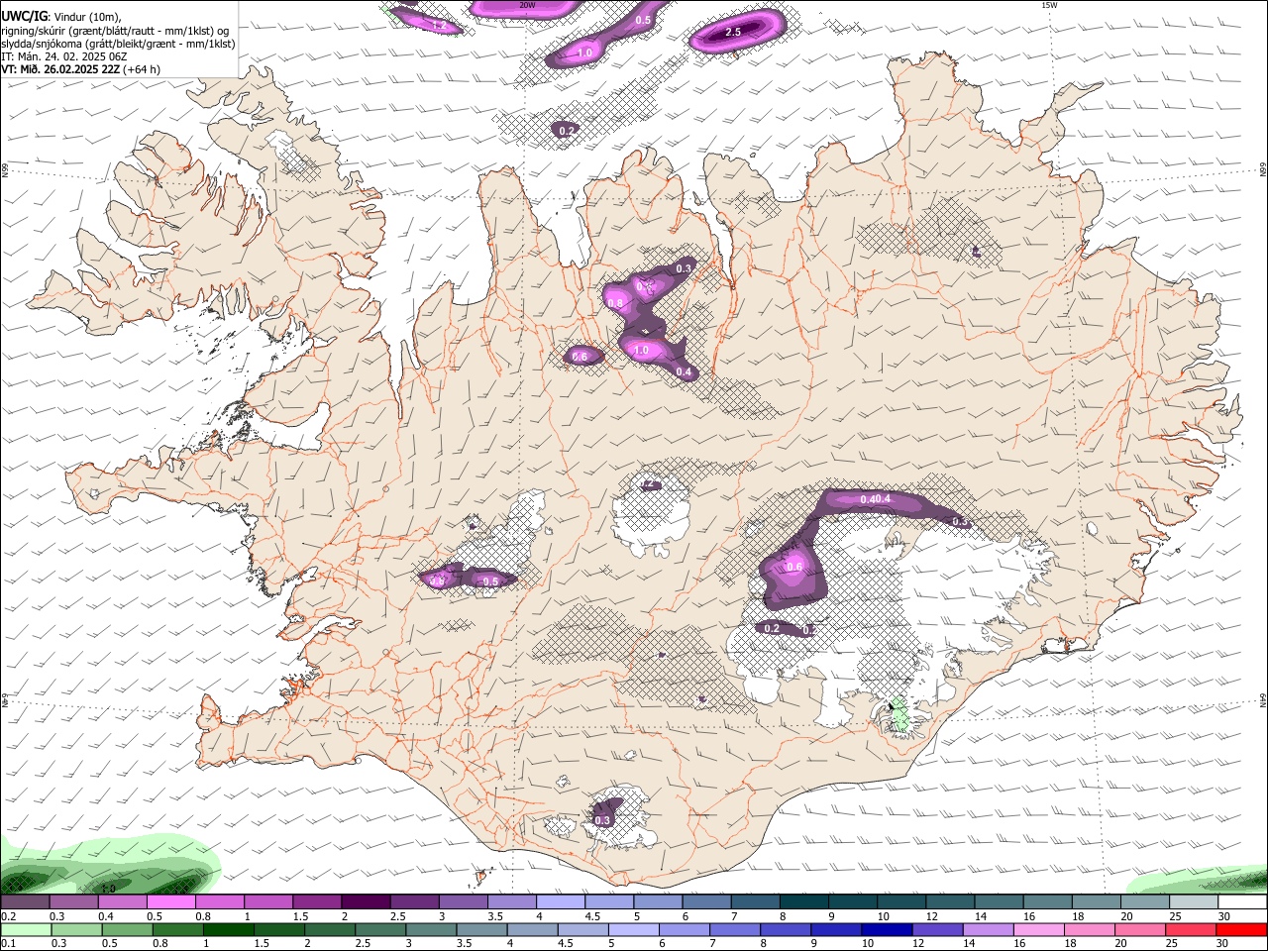Click the 0.8 contour label on the map

coord(615,303)
